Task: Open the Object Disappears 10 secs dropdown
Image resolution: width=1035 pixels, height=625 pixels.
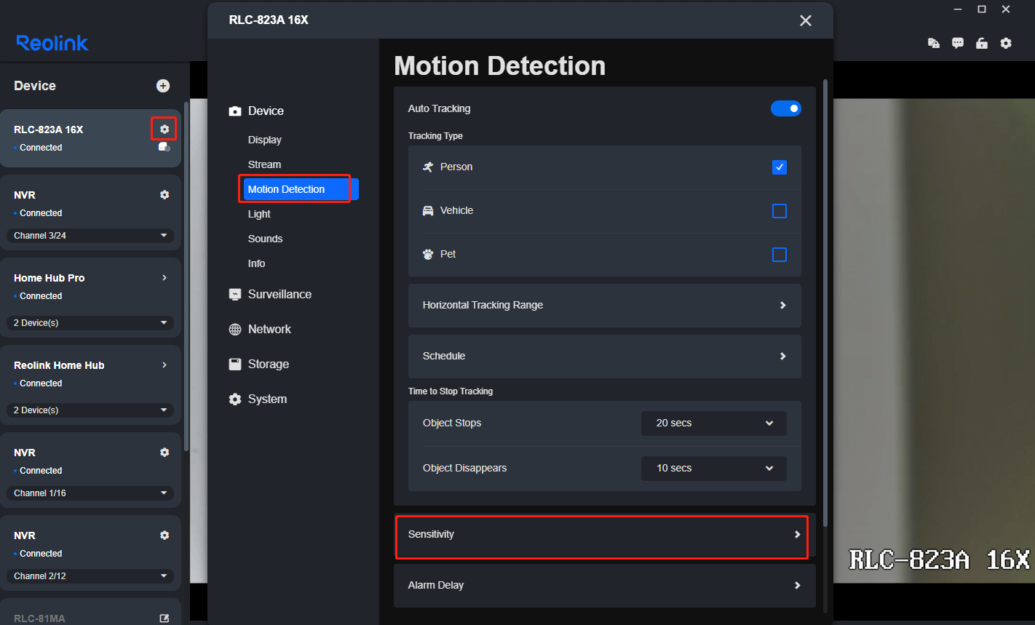Action: tap(714, 469)
